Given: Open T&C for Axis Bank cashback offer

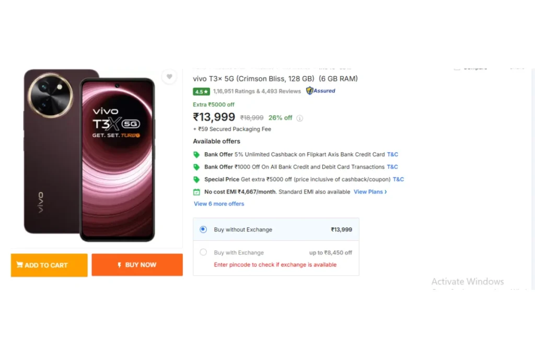Looking at the screenshot, I should (392, 154).
